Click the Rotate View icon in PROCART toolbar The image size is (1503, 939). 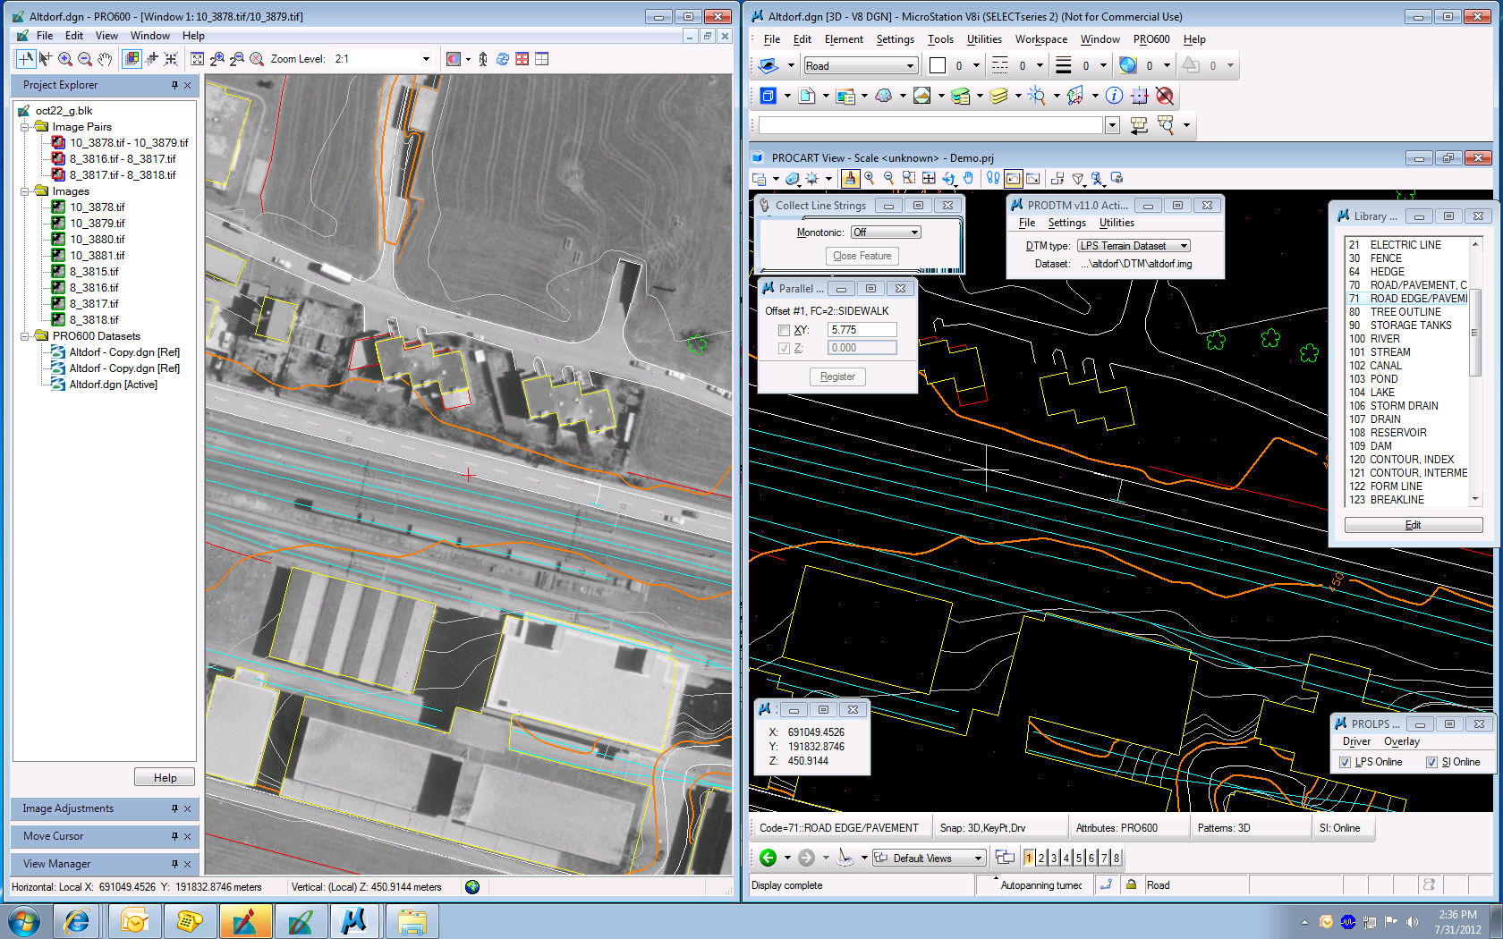[x=950, y=178]
